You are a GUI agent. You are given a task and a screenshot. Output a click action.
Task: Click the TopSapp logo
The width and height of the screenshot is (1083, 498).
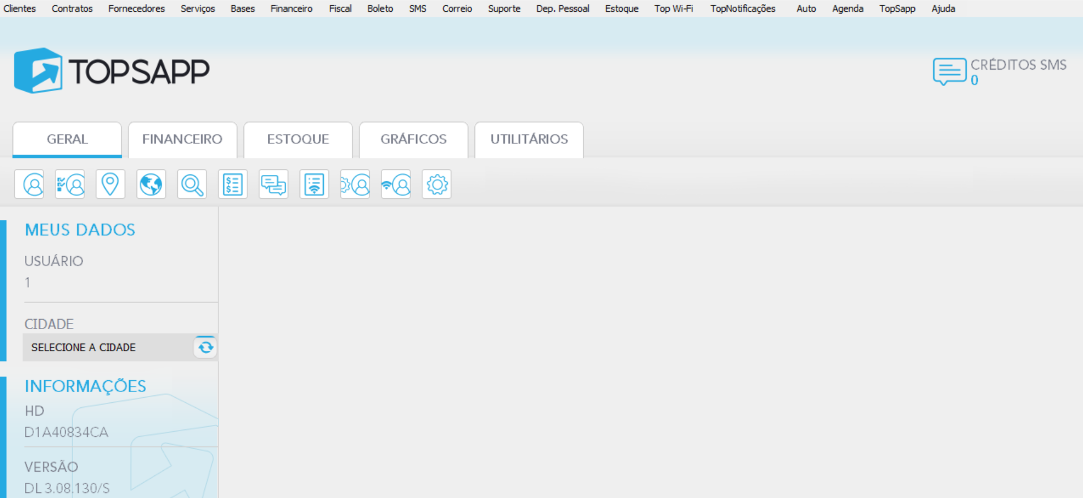112,71
